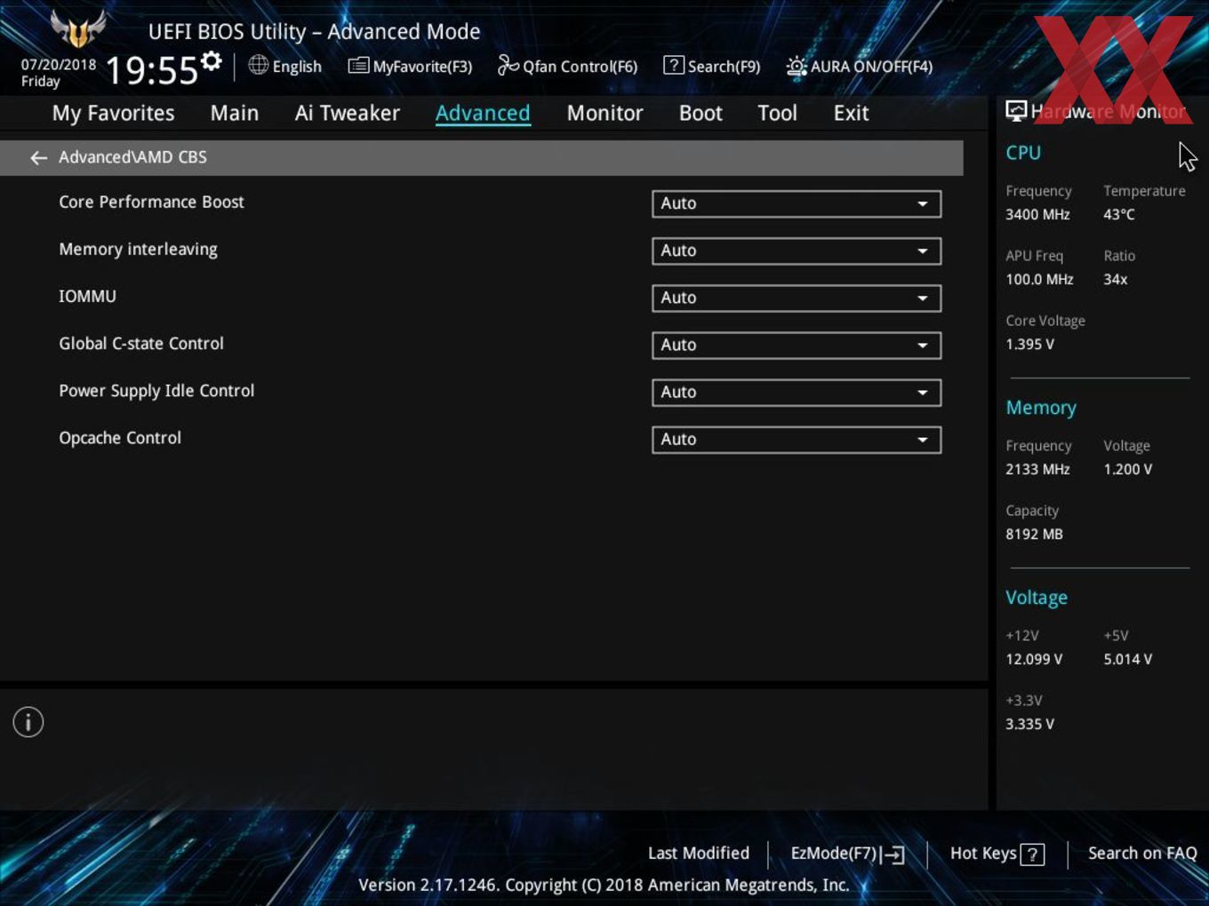Open Hot Keys help

click(x=997, y=854)
